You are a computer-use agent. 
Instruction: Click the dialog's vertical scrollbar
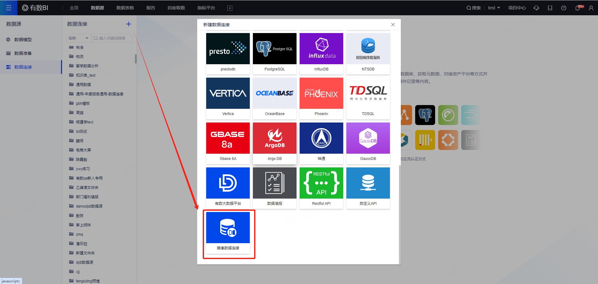click(400, 212)
